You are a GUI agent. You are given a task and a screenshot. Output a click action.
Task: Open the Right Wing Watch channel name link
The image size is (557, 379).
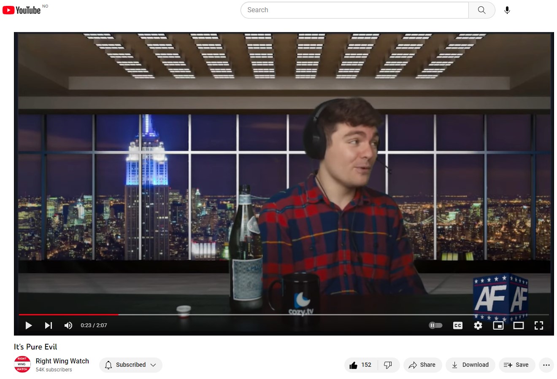click(x=62, y=361)
